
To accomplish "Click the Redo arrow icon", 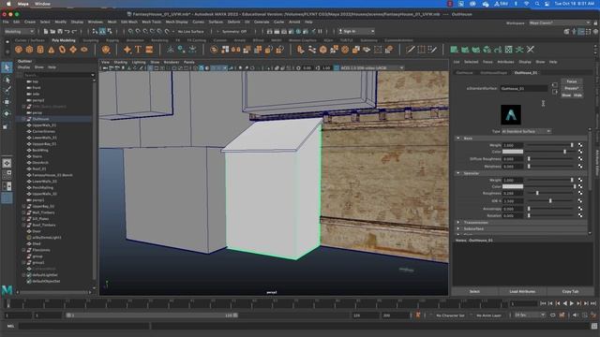I will click(x=74, y=31).
